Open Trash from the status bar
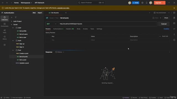This screenshot has height=99, width=177. click(167, 98)
